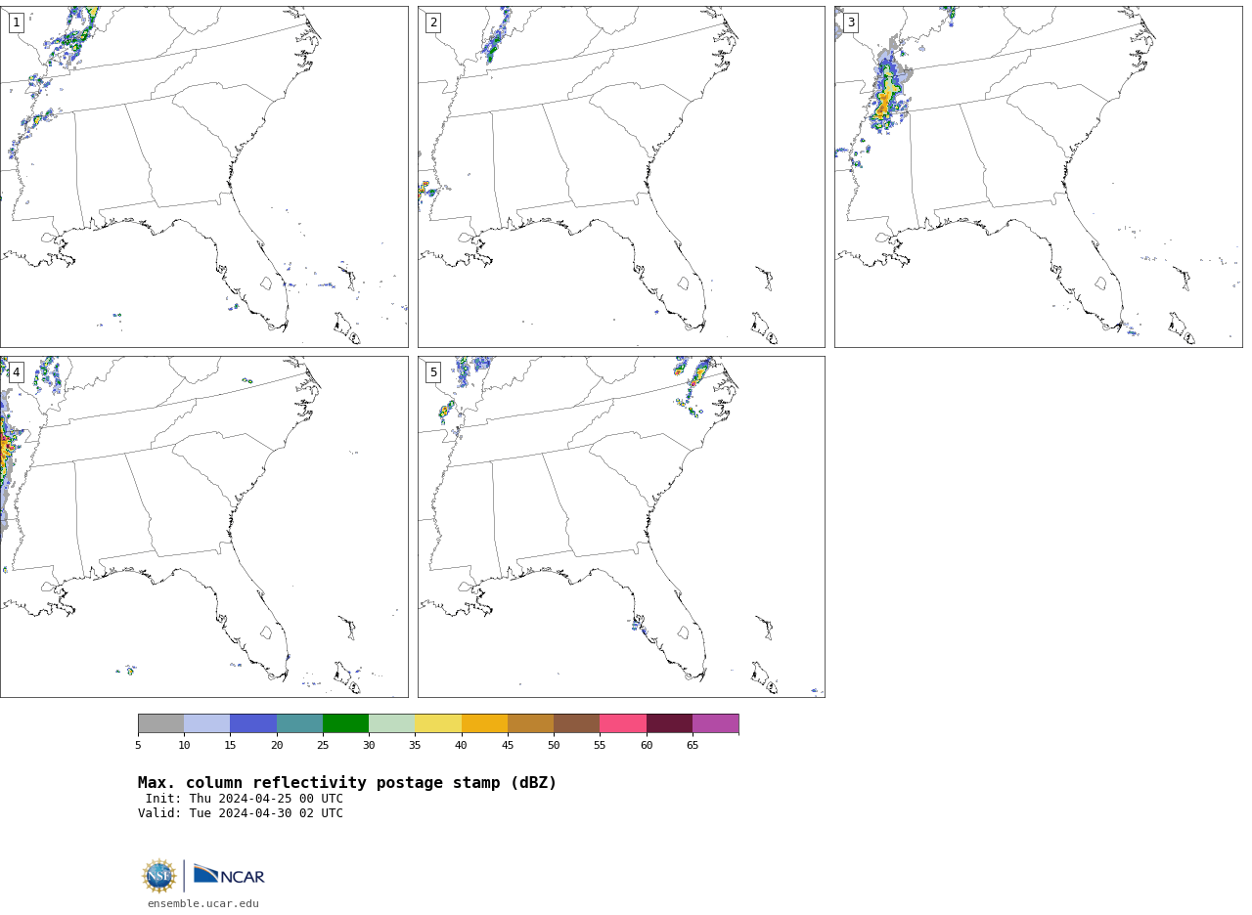The width and height of the screenshot is (1252, 915).
Task: Click the blue 15-20 dBZ swatch
Action: point(253,723)
